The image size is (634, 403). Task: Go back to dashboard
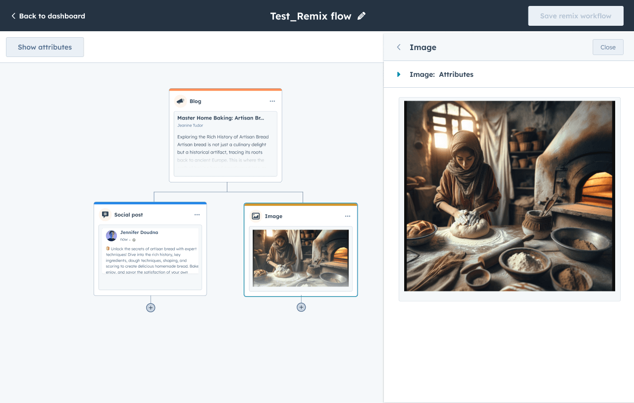tap(48, 16)
